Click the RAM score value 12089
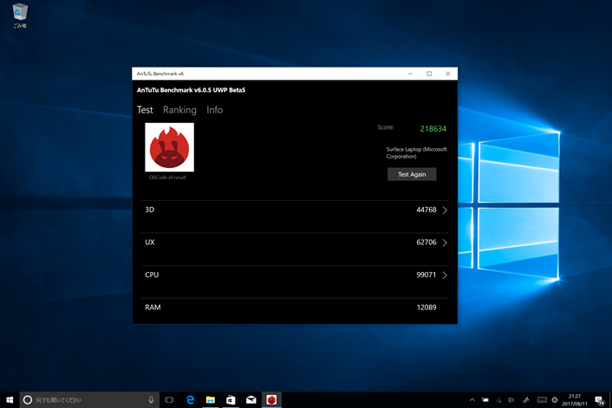This screenshot has width=612, height=408. 426,308
